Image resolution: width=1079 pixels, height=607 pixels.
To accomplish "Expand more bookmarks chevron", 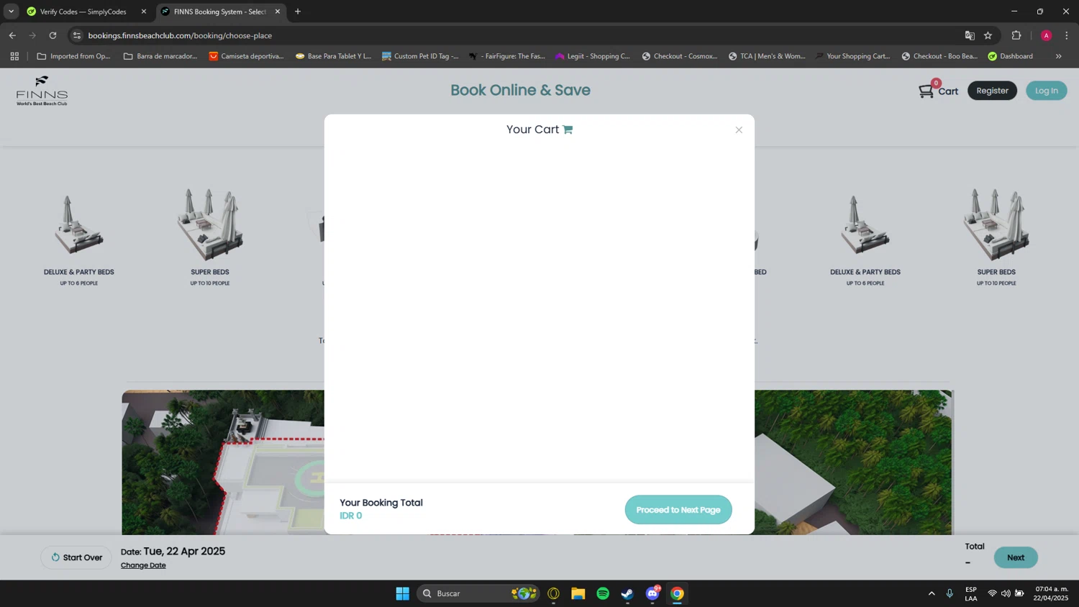I will [x=1059, y=56].
